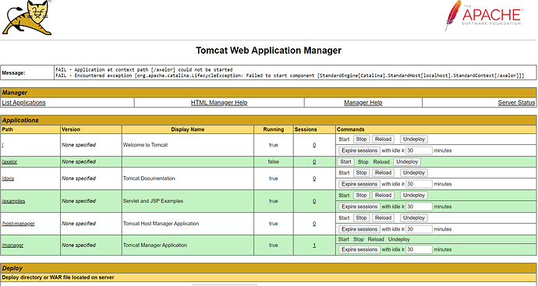538x286 pixels.
Task: Open HTML Manager Help link
Action: [219, 103]
